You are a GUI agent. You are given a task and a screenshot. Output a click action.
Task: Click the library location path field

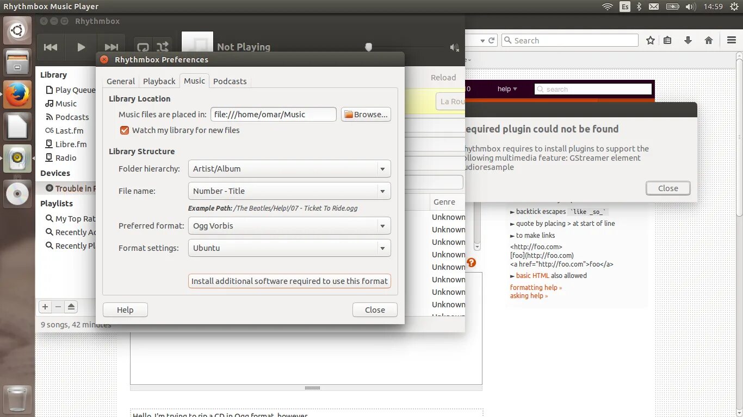coord(274,115)
